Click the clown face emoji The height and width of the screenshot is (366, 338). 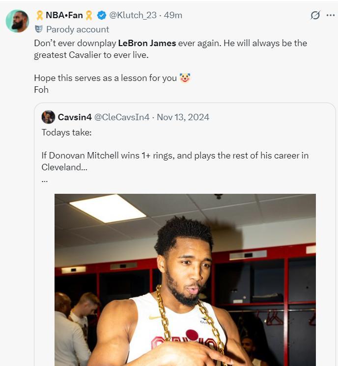185,78
